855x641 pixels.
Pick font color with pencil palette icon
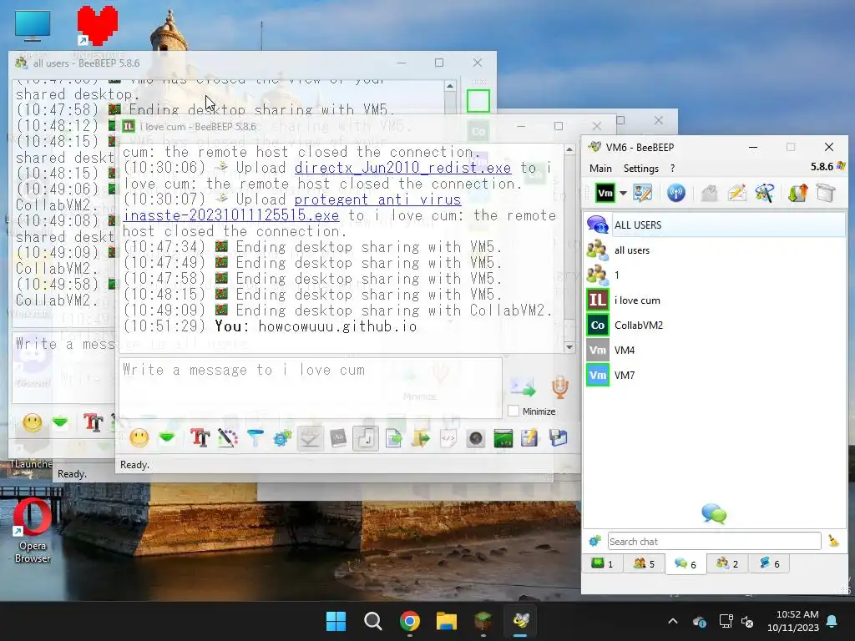coord(228,437)
